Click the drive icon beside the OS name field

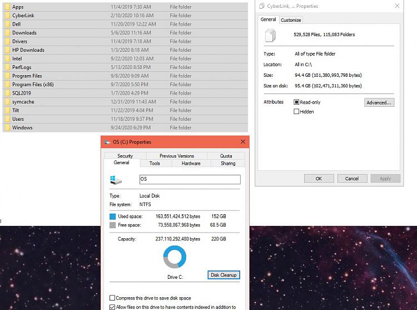click(x=116, y=180)
